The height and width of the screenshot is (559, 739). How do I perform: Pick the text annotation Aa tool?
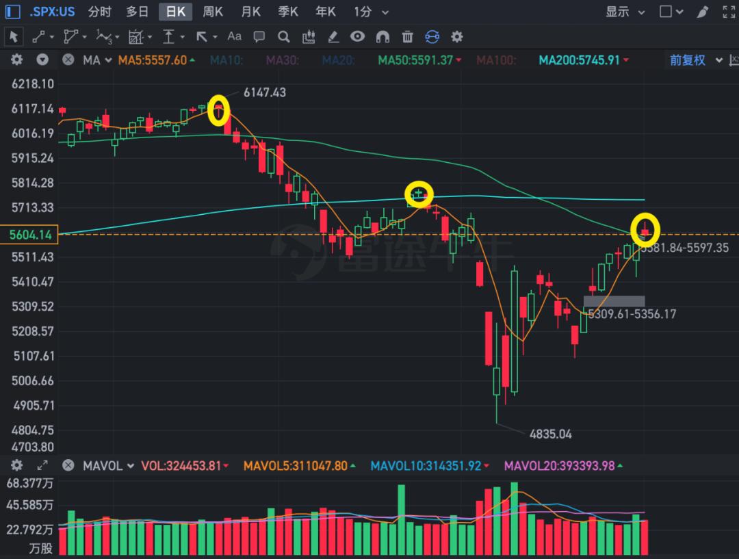coord(234,36)
